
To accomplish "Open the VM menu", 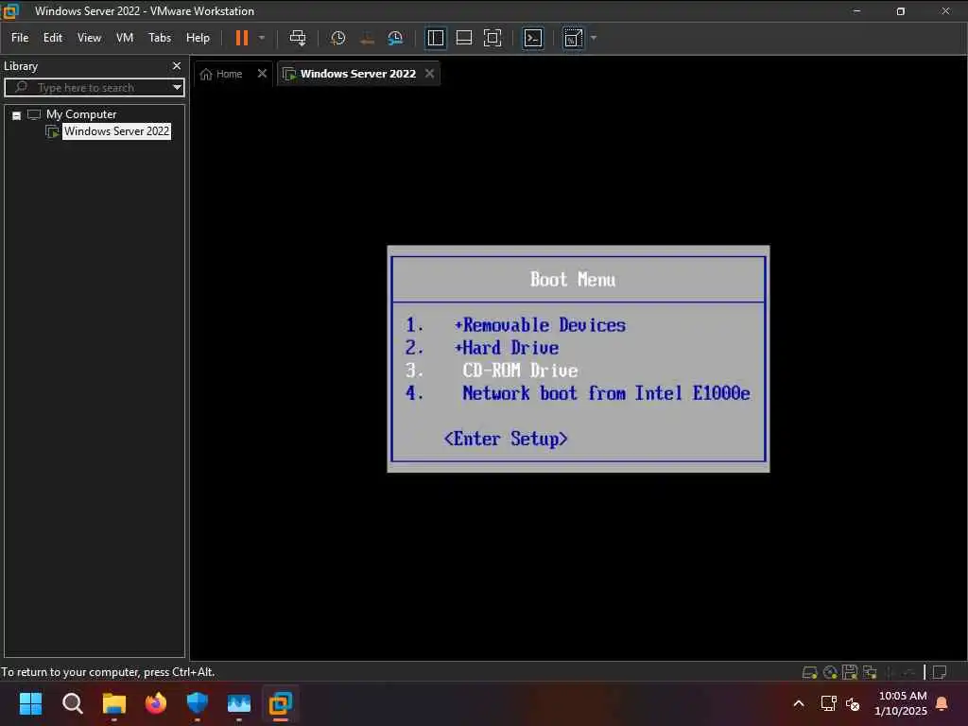I will tap(125, 38).
